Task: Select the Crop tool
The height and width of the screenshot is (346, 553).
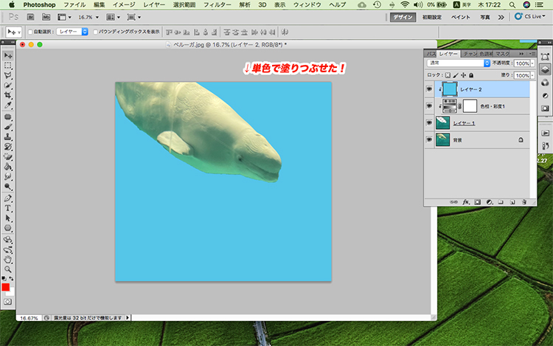Action: (8, 96)
